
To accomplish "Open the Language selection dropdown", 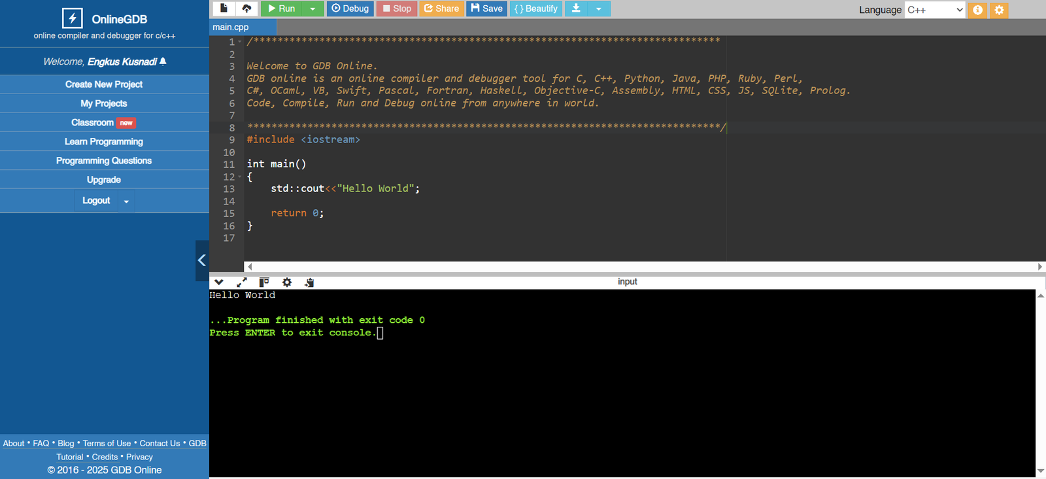I will point(934,10).
